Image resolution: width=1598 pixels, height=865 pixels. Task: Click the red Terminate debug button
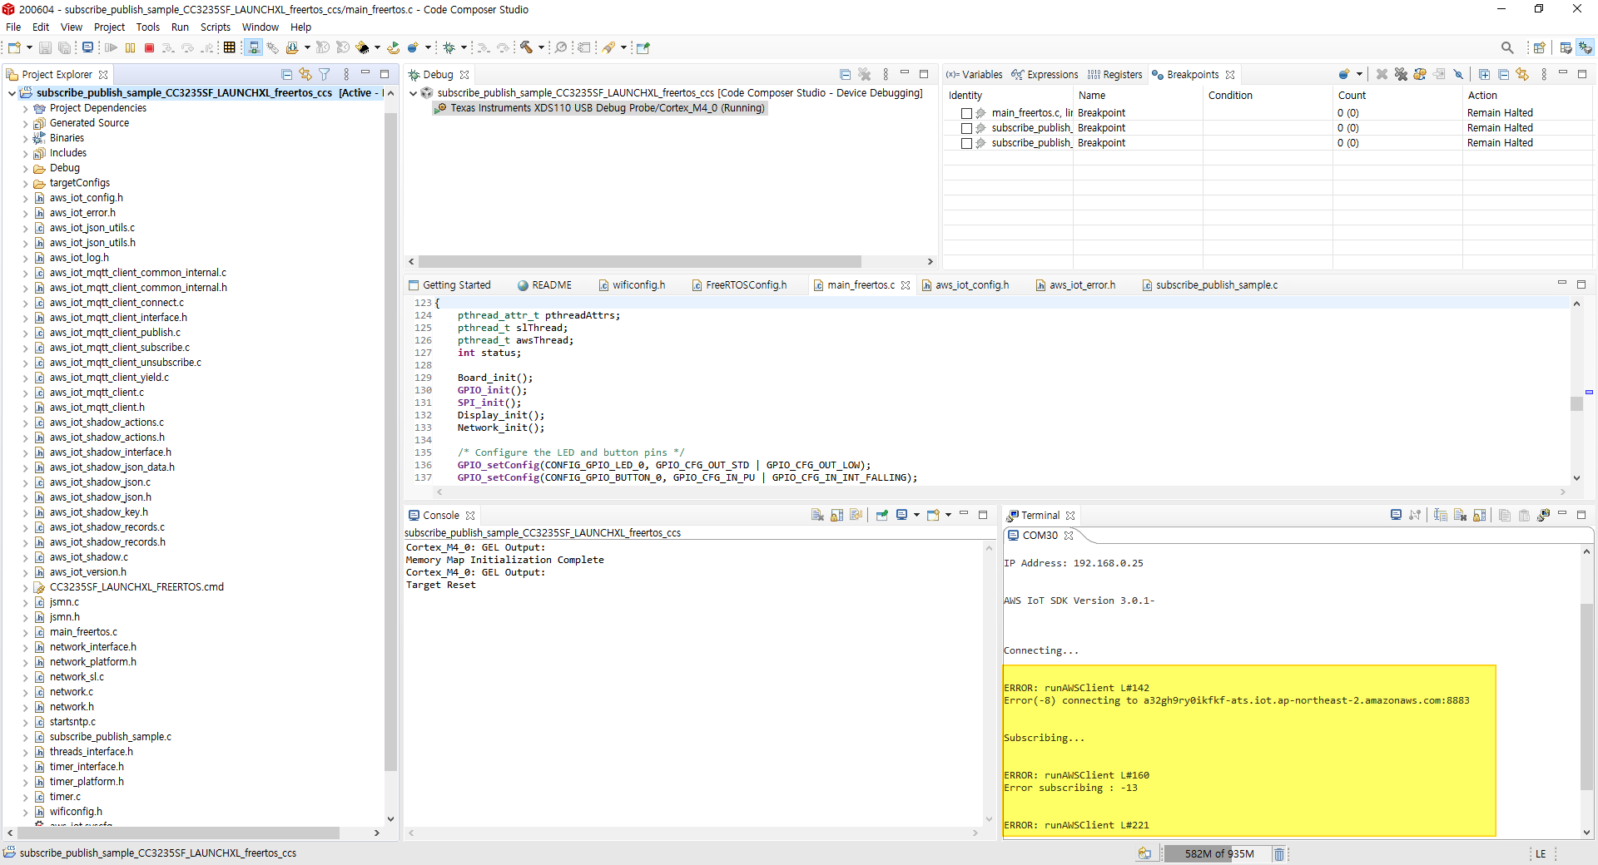[150, 48]
